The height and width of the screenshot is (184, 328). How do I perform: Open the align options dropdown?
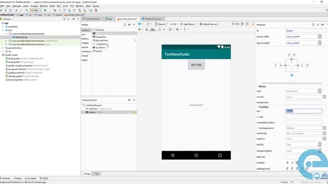[x=178, y=30]
